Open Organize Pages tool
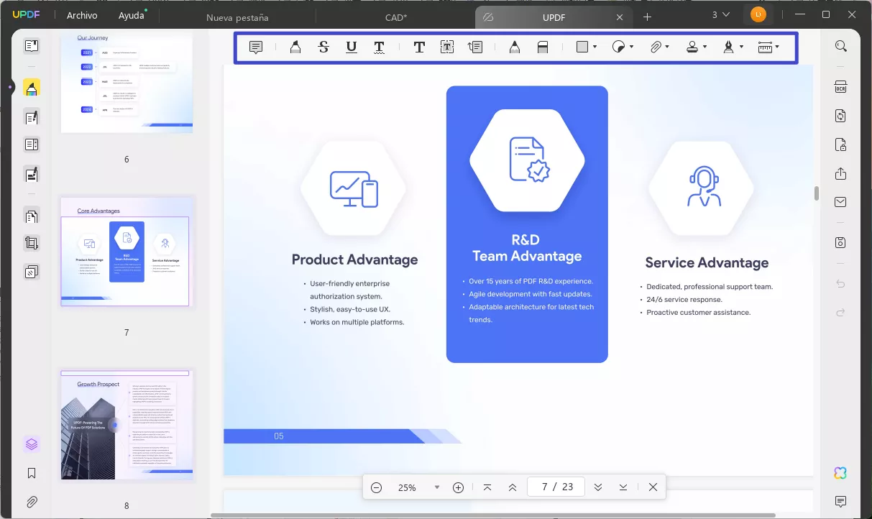 (32, 216)
